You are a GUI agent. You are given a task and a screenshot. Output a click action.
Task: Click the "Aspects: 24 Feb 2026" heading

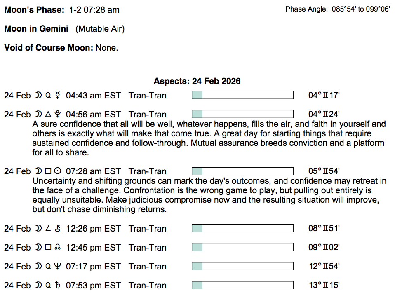click(x=197, y=81)
